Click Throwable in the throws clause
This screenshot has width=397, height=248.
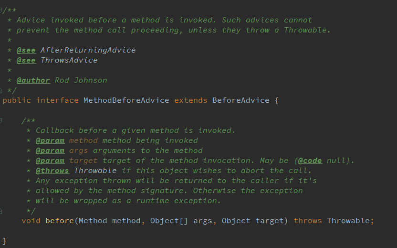pos(348,221)
